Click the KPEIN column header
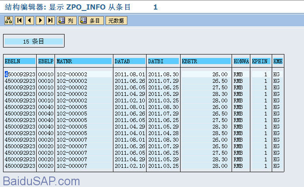 [x=261, y=61]
